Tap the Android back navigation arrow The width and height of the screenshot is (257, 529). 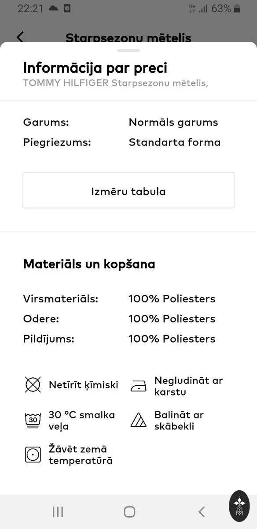[202, 512]
